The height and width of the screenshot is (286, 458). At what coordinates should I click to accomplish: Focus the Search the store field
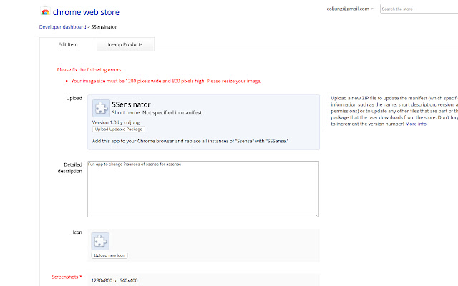(x=419, y=9)
